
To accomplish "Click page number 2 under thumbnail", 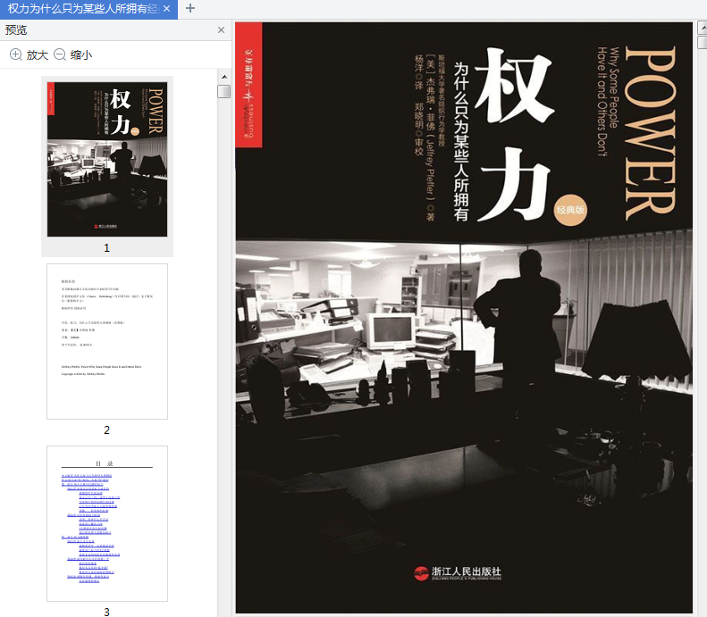I will 107,429.
